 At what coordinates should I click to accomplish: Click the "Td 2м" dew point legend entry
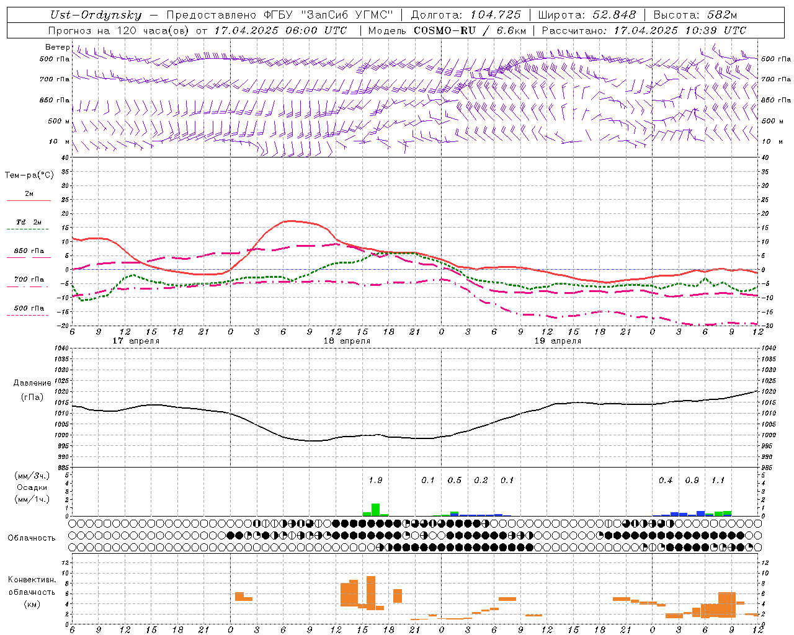(x=29, y=222)
